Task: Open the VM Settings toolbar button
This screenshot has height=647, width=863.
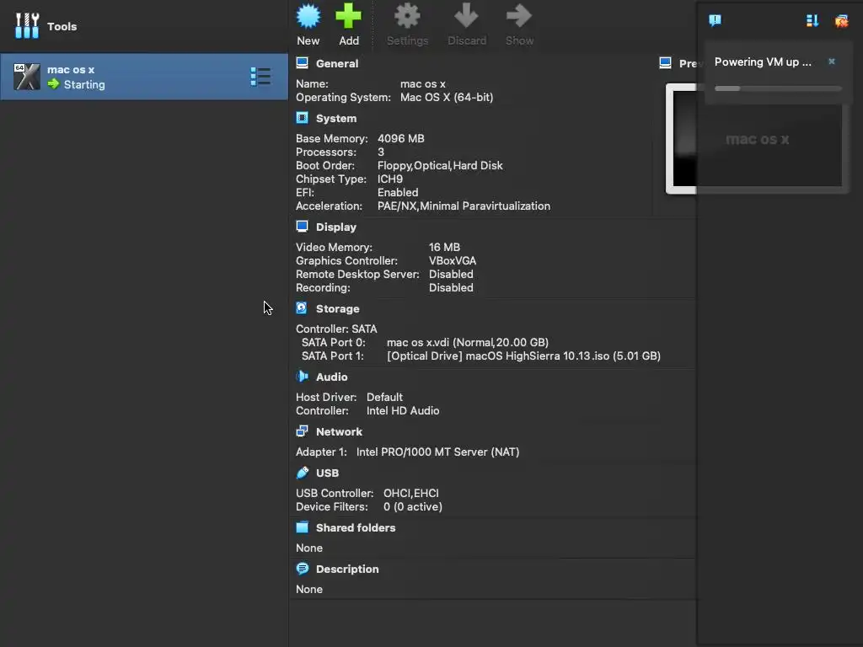Action: 407,25
